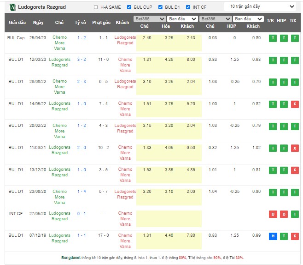Open the first Bet365 bookmaker dropdown

pyautogui.click(x=150, y=19)
